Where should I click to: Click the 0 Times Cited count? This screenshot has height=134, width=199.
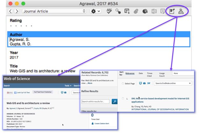92,115
